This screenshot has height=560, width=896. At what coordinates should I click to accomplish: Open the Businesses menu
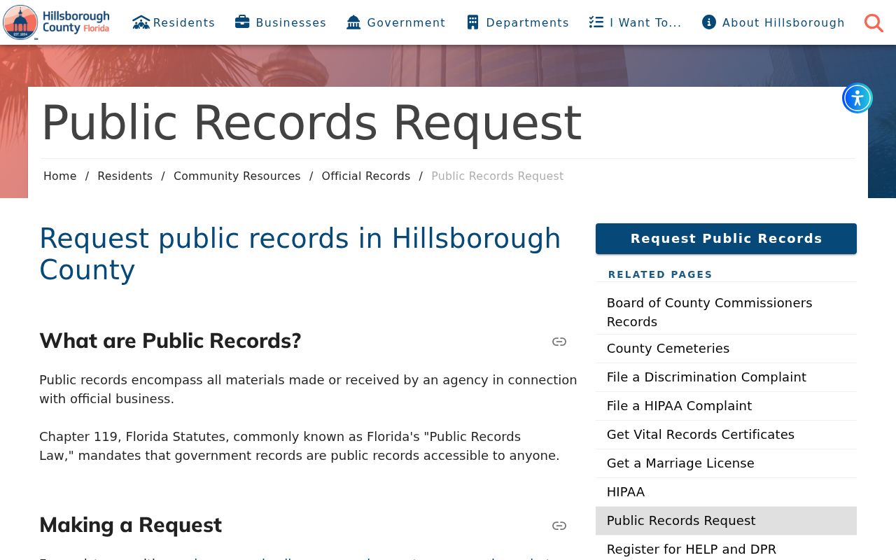280,22
